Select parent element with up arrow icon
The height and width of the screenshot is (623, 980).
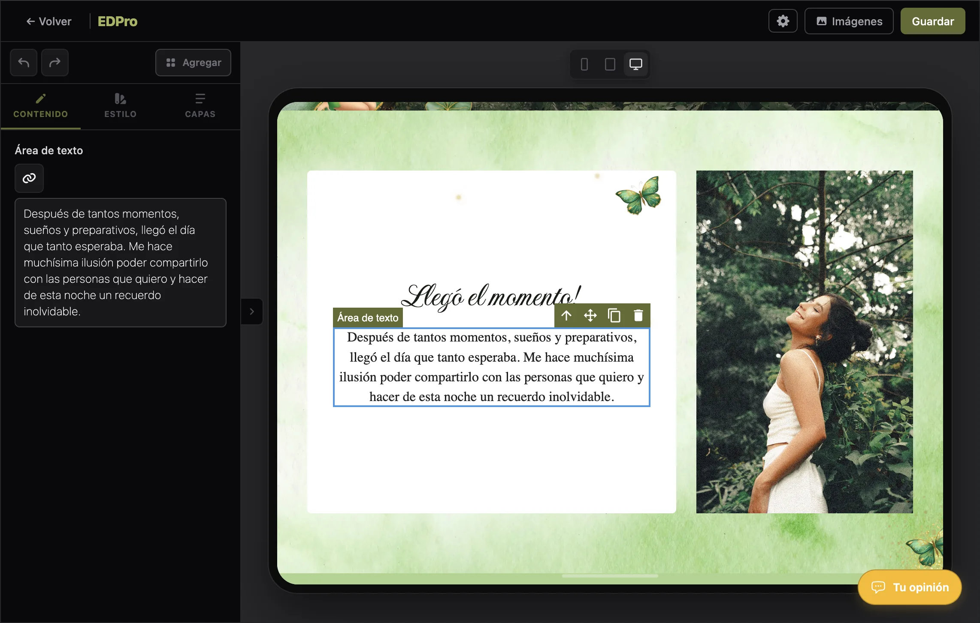click(x=566, y=316)
